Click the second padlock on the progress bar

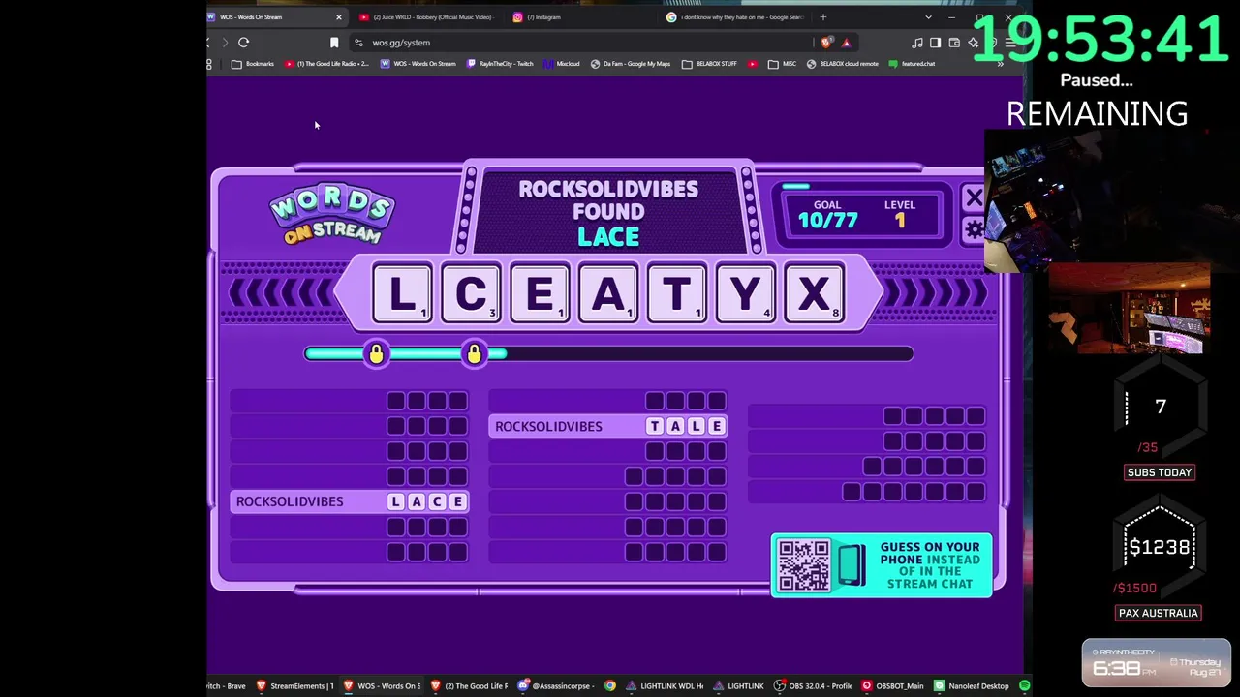click(474, 354)
